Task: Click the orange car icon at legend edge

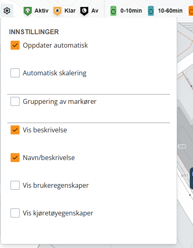Action: tap(191, 11)
